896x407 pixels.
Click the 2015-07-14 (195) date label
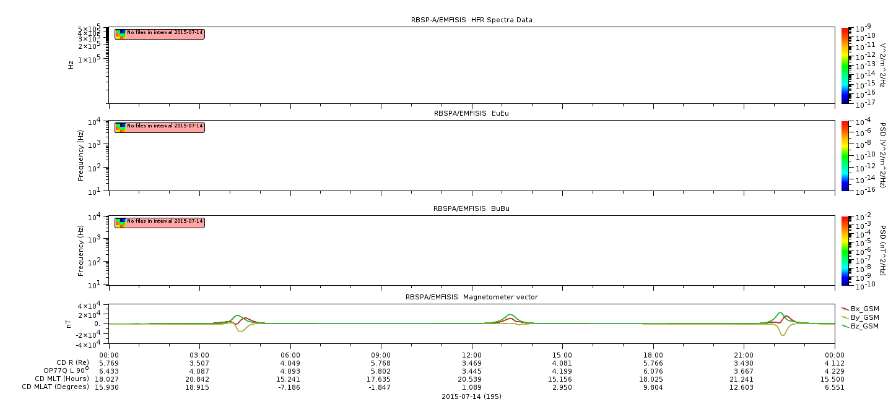(x=471, y=396)
